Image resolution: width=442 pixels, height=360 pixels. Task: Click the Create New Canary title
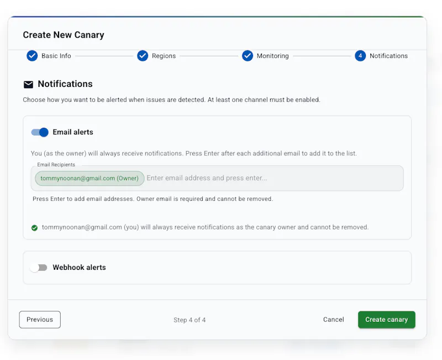pos(64,35)
